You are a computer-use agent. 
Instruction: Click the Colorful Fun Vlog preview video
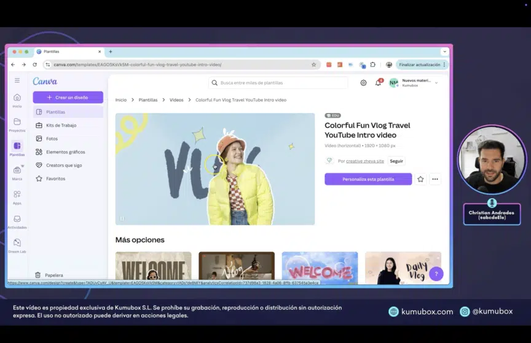coord(215,169)
